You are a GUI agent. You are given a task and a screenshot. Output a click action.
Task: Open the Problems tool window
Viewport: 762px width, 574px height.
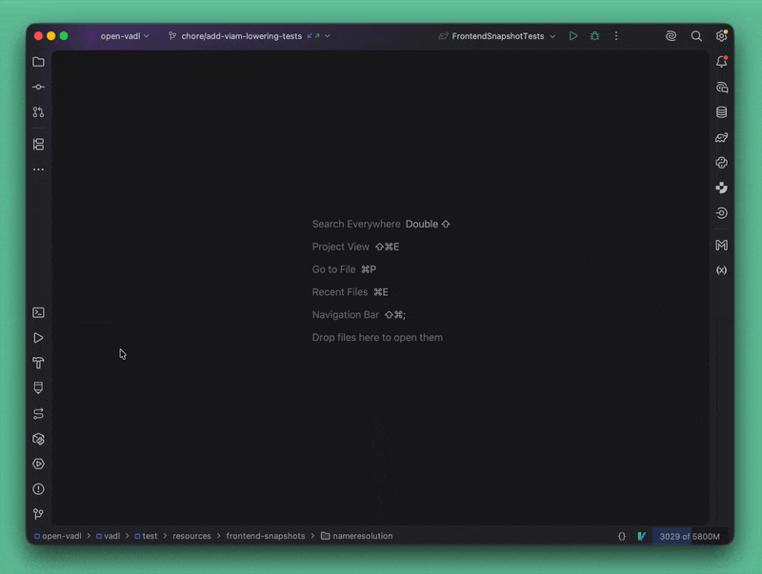pos(38,489)
